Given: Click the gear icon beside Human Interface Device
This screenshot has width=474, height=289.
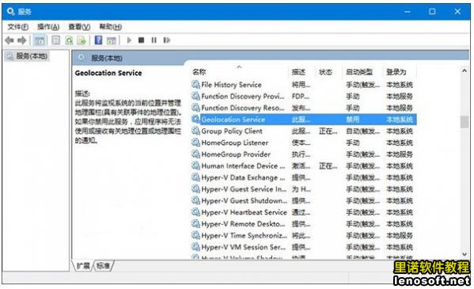Looking at the screenshot, I should pyautogui.click(x=196, y=165).
